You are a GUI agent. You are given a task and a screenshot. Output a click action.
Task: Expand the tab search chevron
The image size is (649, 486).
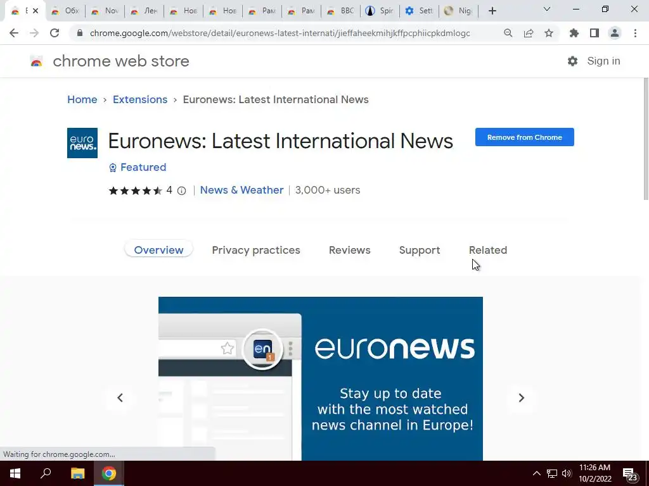pos(547,9)
